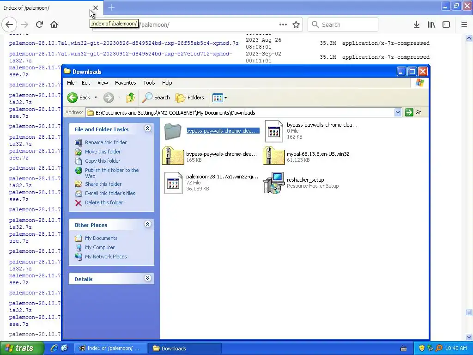Open the Back button history dropdown arrow

(96, 98)
